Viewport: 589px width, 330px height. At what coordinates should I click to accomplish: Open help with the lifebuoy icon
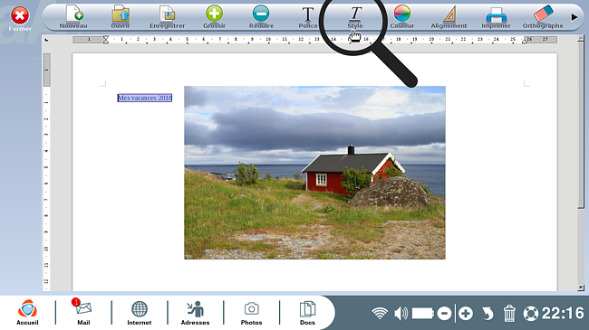[x=531, y=313]
